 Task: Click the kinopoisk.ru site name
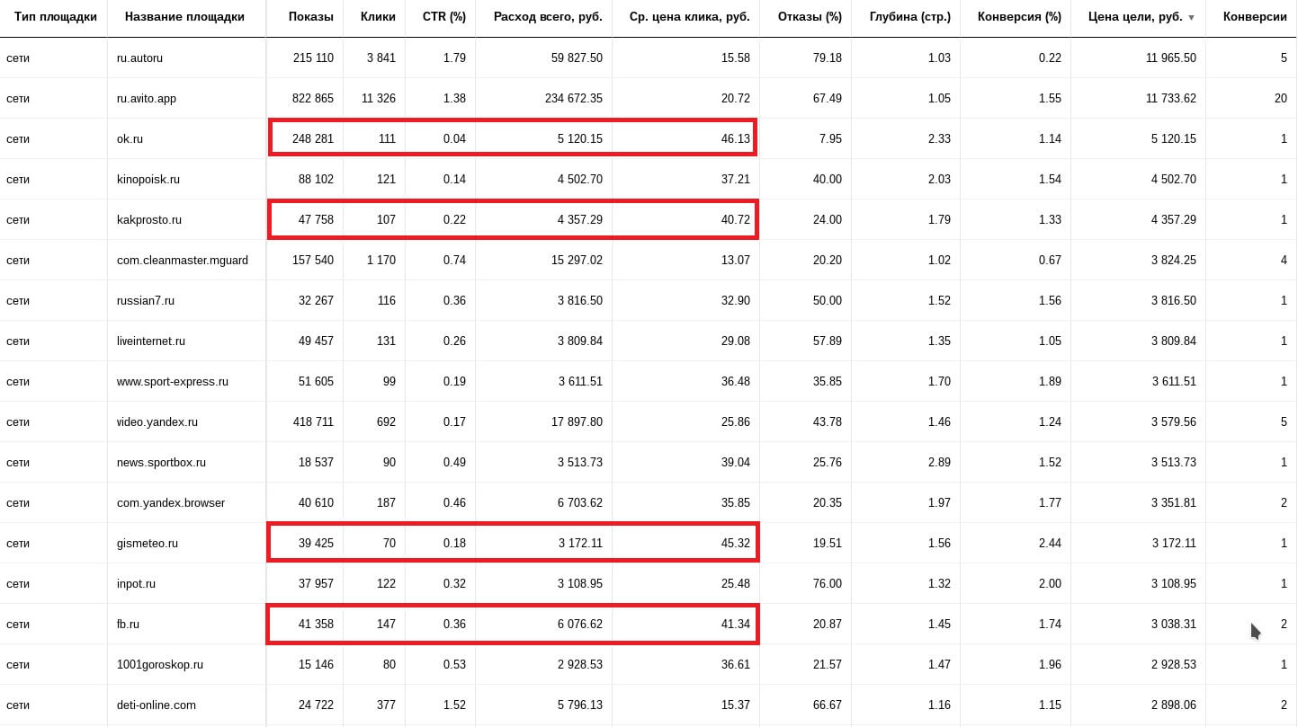pos(148,179)
